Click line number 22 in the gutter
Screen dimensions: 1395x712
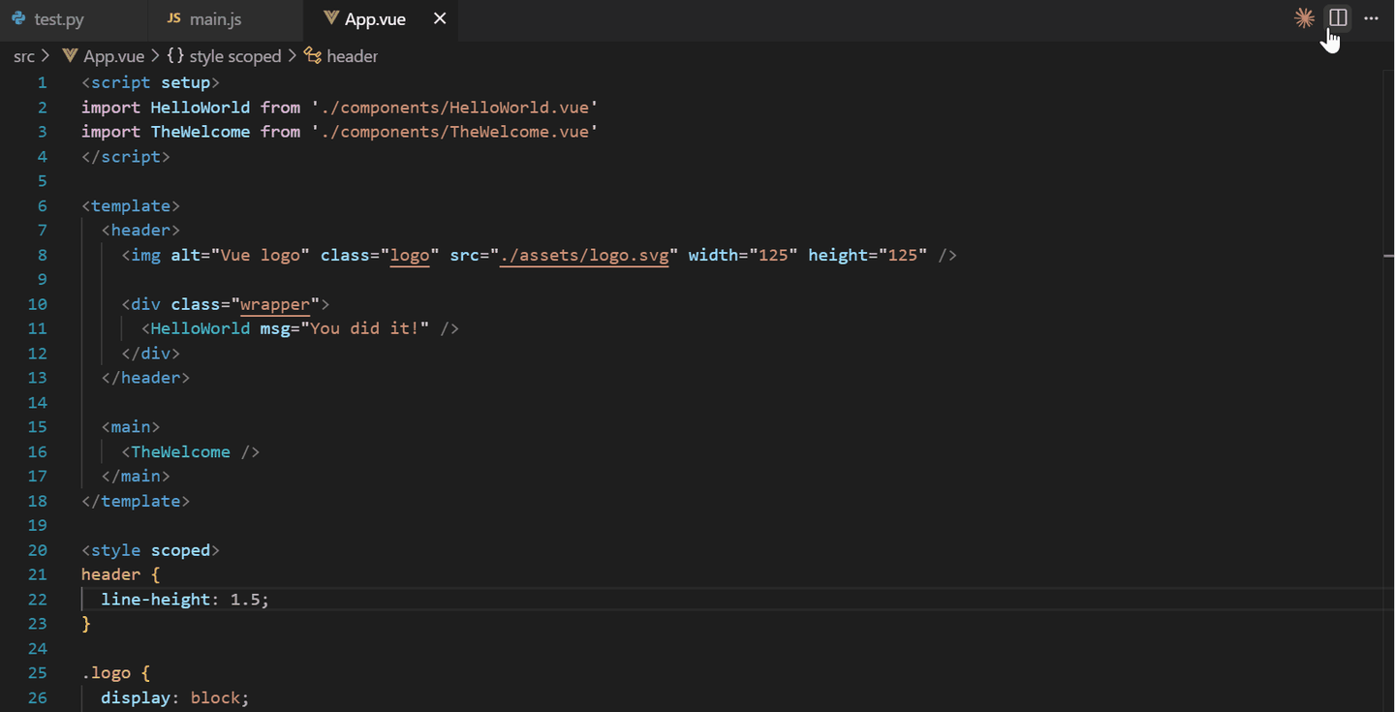(37, 600)
